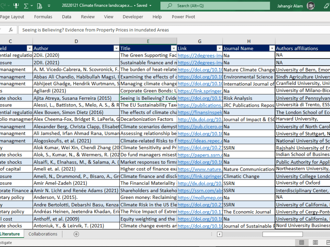Open the ssrn.com link for Amir N. Licht
The image size is (330, 247).
tap(200, 190)
